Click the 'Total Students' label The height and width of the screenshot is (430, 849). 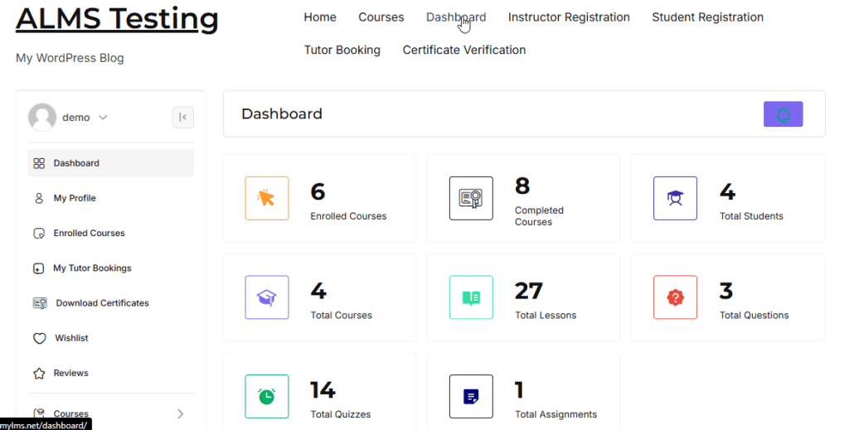coord(751,216)
